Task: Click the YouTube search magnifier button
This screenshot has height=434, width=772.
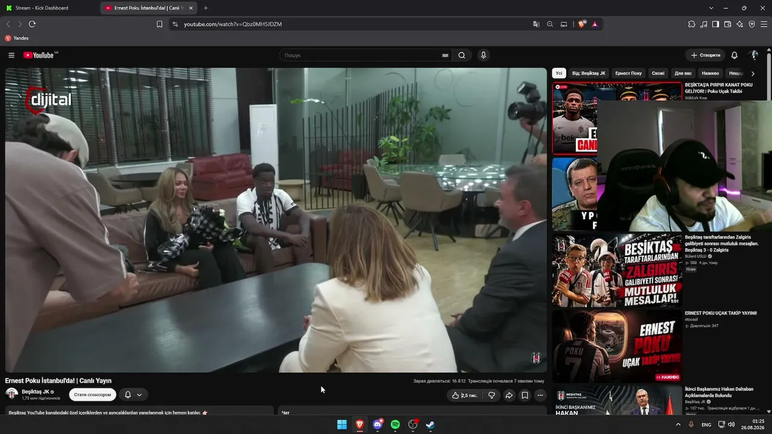Action: [461, 55]
